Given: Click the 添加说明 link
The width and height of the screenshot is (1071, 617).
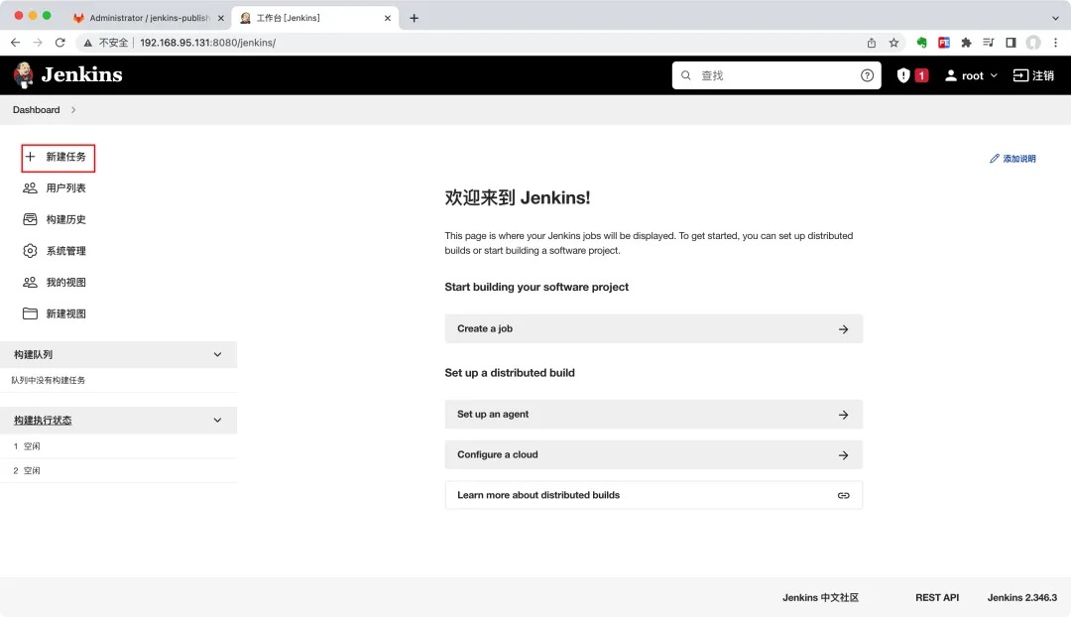Looking at the screenshot, I should (x=1012, y=159).
